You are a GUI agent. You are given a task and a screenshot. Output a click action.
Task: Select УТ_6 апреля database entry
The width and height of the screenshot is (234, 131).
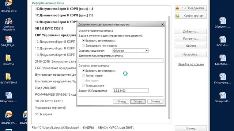(x=44, y=114)
